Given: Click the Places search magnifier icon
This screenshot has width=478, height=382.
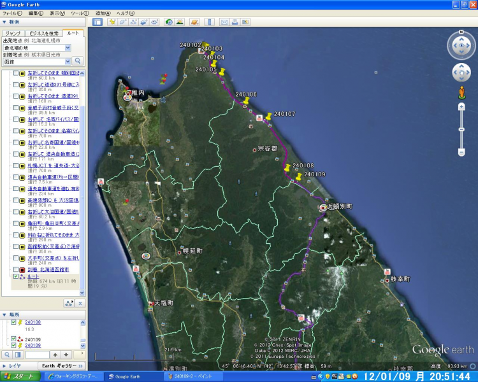Looking at the screenshot, I should point(7,355).
